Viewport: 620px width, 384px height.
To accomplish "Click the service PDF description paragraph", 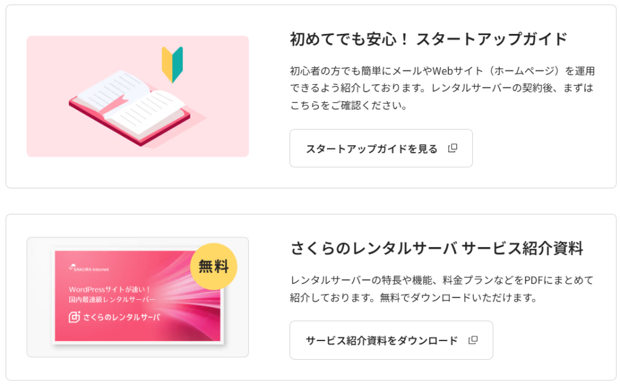I will [442, 289].
